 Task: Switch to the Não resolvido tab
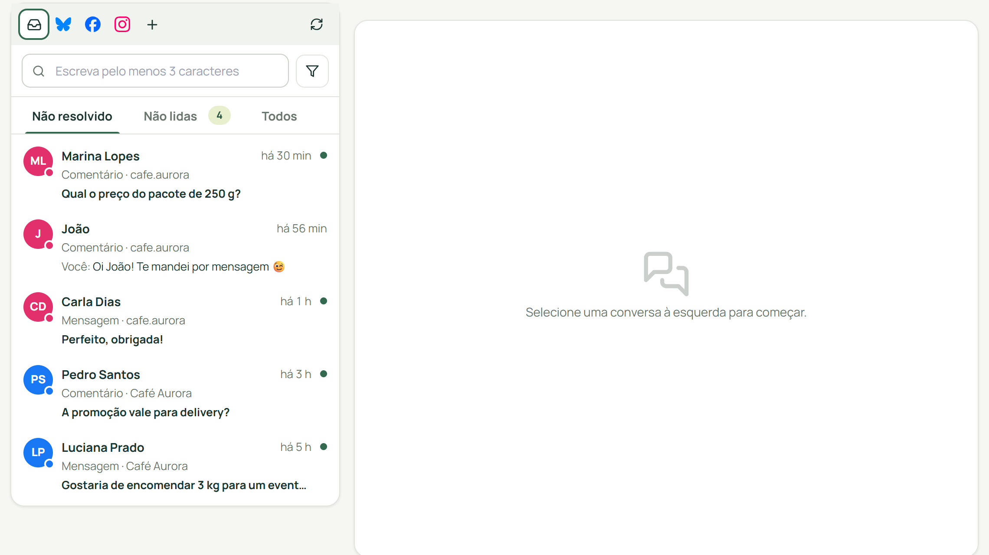tap(72, 116)
